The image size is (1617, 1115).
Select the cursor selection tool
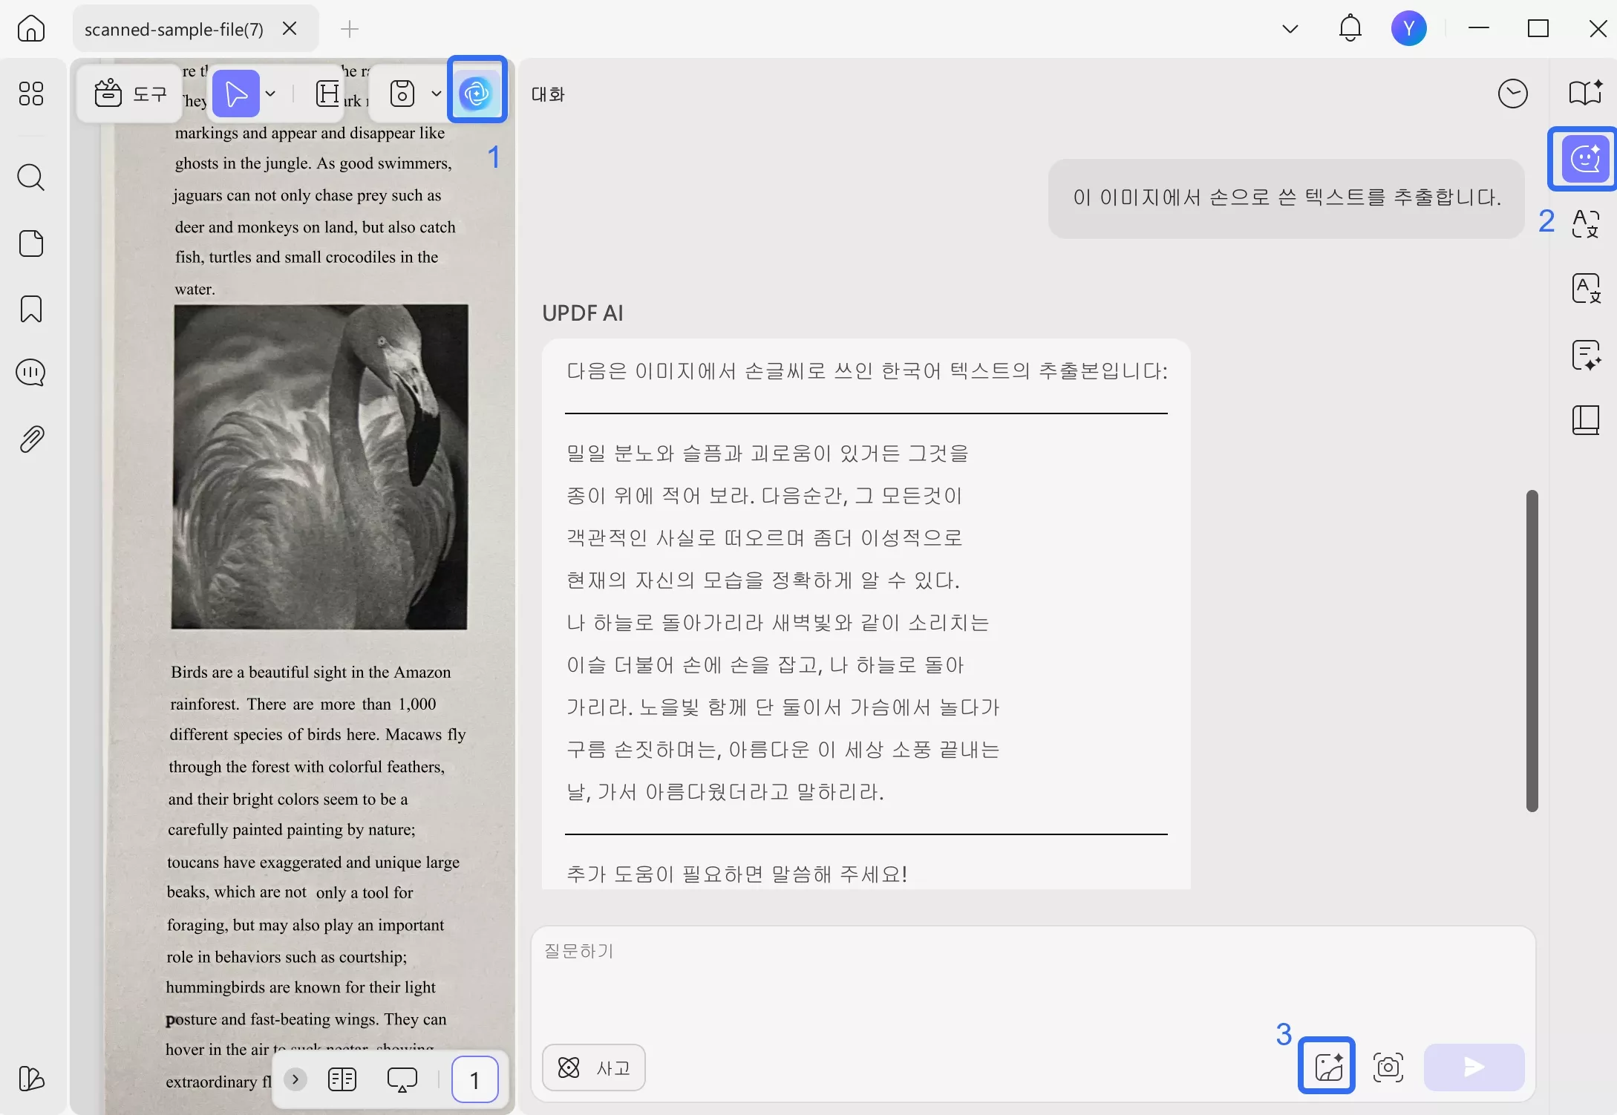click(x=235, y=93)
